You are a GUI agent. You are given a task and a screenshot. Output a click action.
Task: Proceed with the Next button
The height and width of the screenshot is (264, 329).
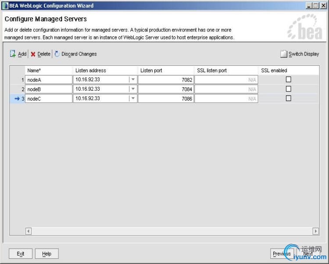[x=308, y=253]
